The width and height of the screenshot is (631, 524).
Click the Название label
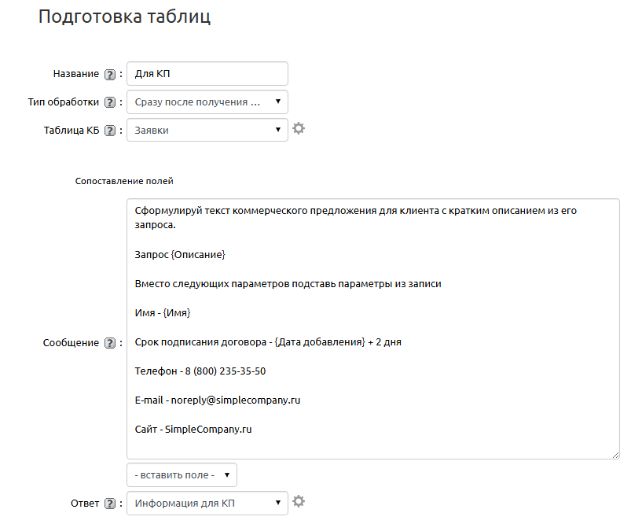point(76,74)
